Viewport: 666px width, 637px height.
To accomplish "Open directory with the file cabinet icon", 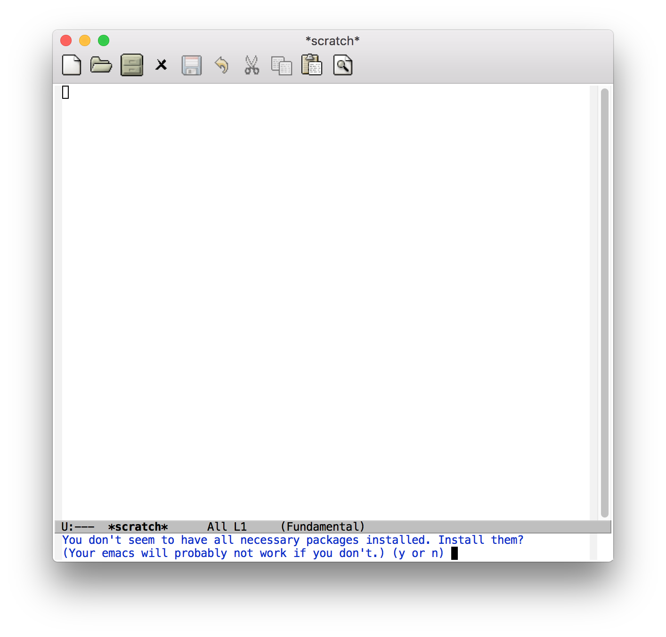I will [132, 65].
